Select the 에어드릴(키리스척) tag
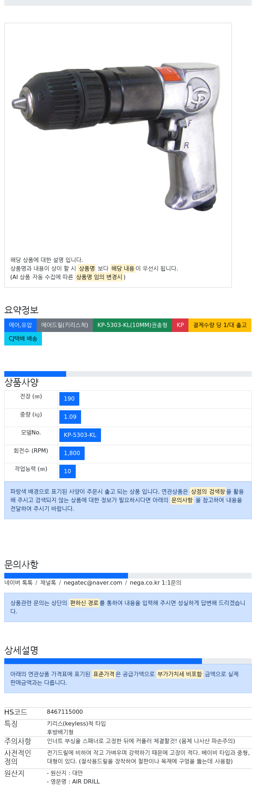 (x=65, y=325)
